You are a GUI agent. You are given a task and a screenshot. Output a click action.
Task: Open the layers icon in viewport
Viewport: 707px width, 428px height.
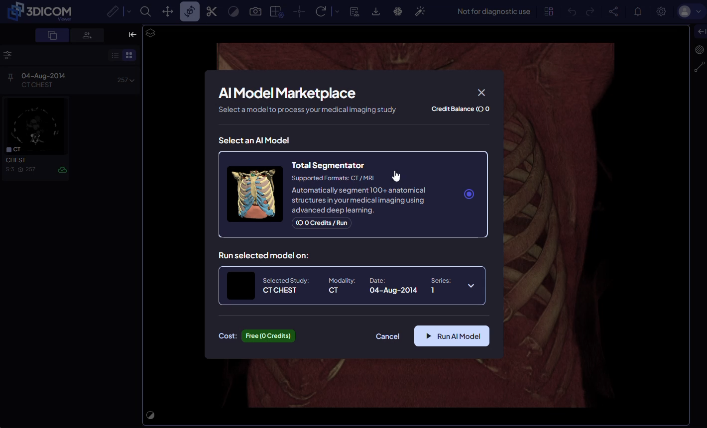coord(150,33)
